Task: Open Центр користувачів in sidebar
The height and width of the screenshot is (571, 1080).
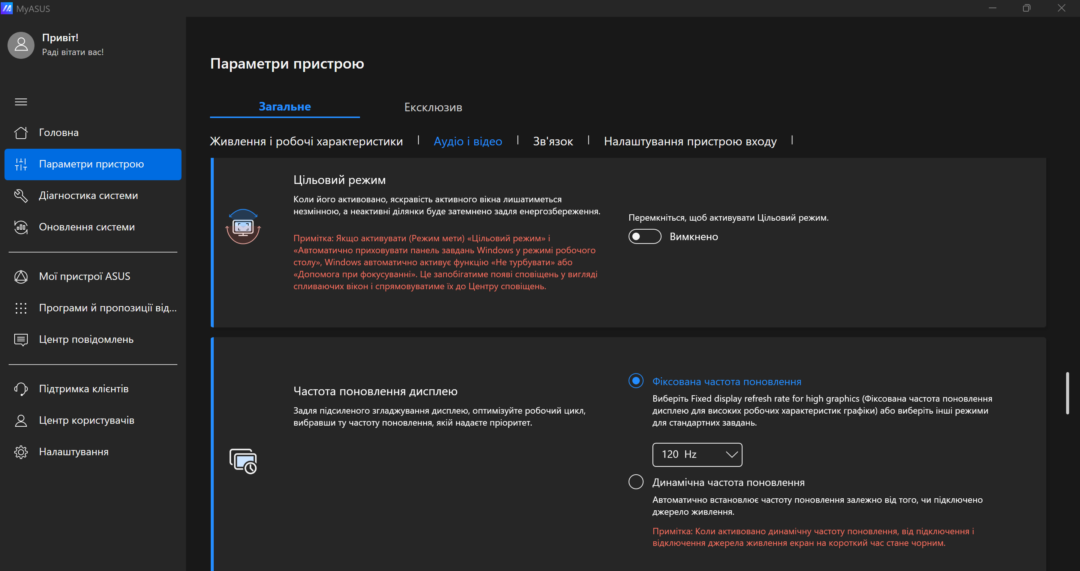Action: pos(86,420)
